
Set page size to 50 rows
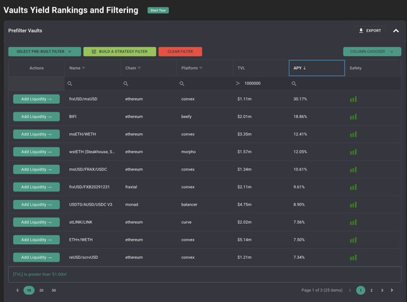(x=54, y=290)
